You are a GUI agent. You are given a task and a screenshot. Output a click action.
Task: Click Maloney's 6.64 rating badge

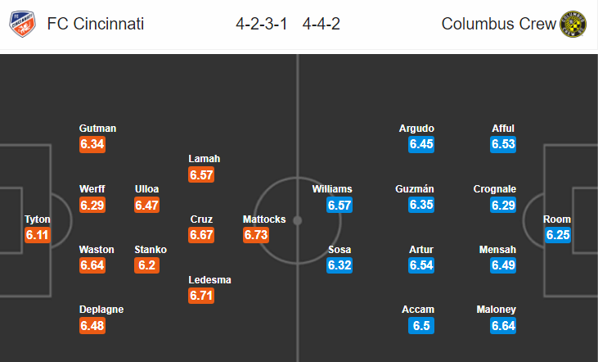click(503, 326)
